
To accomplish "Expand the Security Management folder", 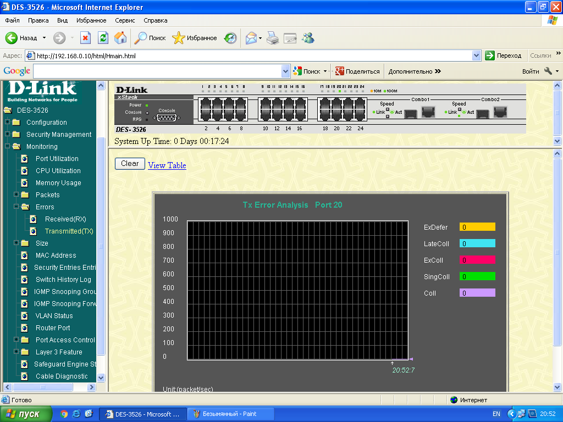I will coord(7,134).
